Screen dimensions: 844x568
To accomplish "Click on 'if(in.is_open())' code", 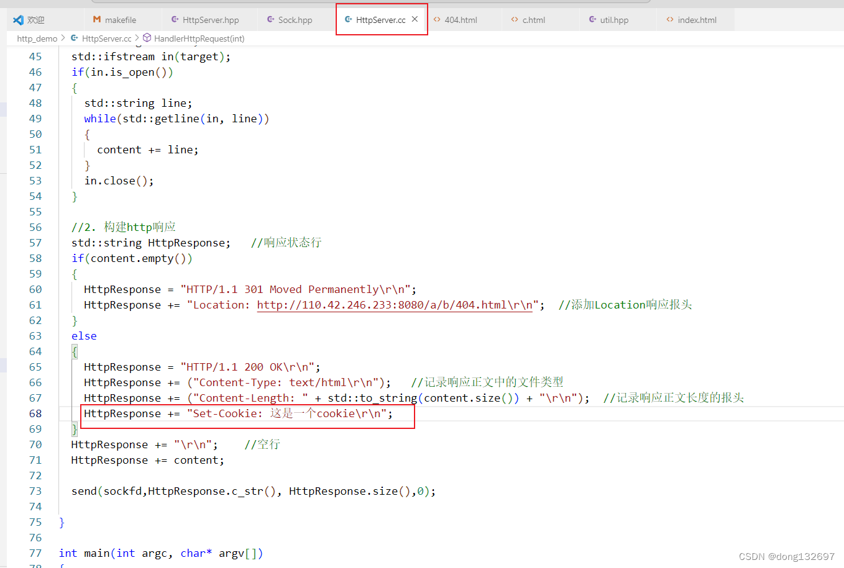I will 122,72.
